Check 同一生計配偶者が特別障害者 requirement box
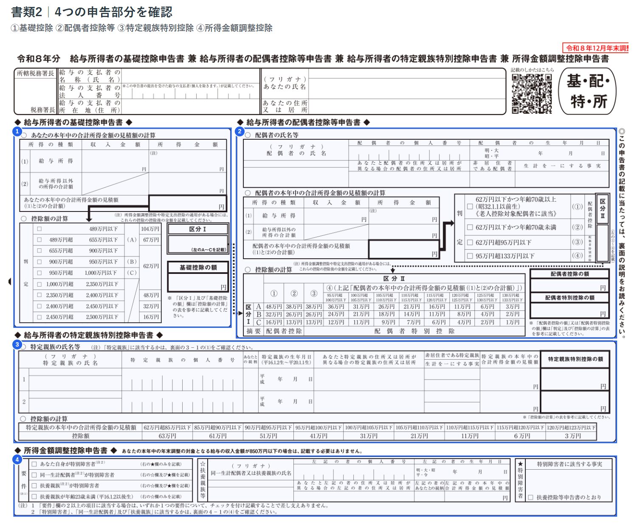The height and width of the screenshot is (527, 637). point(35,475)
